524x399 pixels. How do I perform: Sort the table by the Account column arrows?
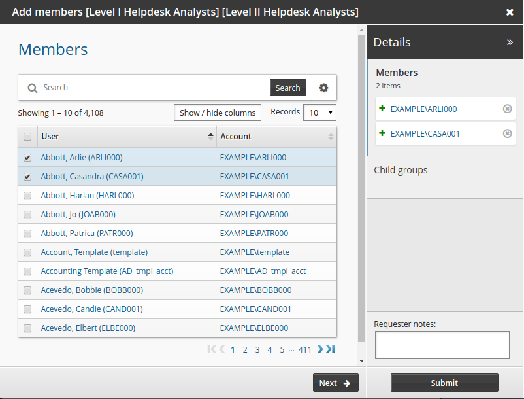coord(331,137)
